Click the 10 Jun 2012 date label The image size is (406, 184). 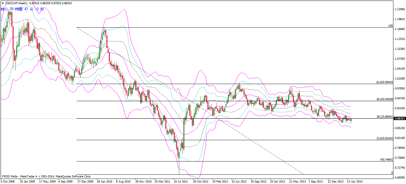[x=239, y=182]
